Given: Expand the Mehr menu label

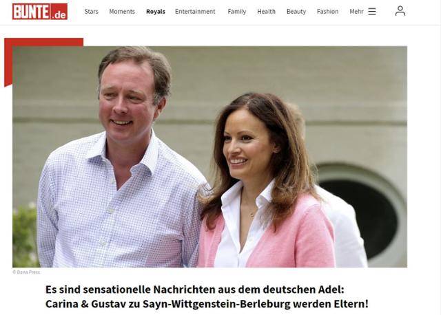Looking at the screenshot, I should 356,12.
